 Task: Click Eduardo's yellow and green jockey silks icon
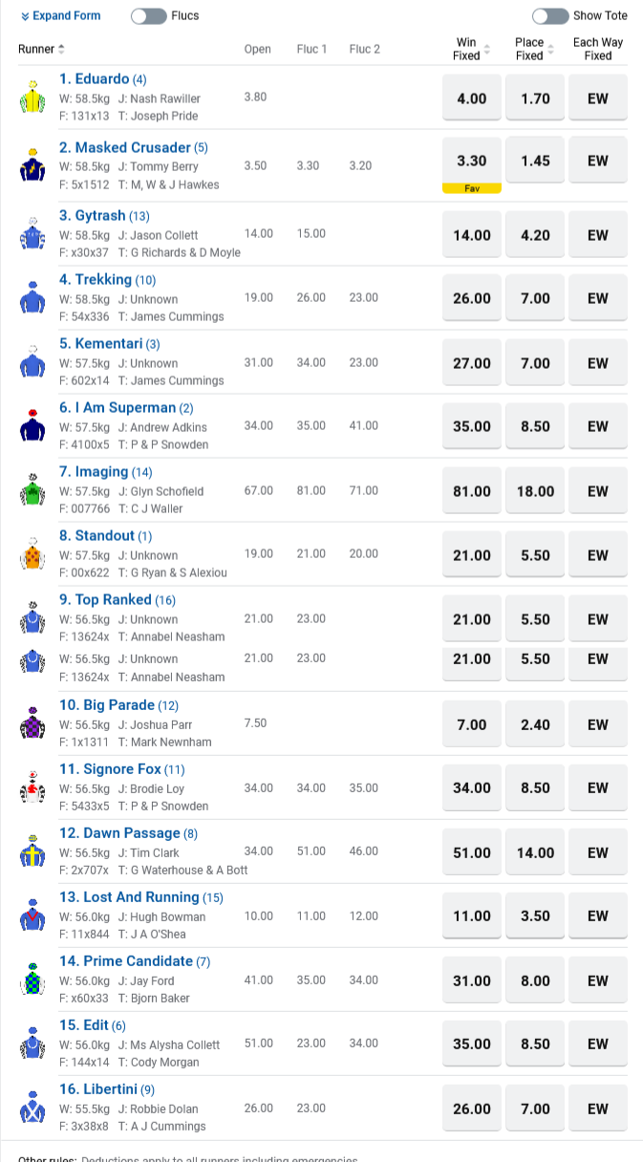tap(32, 98)
